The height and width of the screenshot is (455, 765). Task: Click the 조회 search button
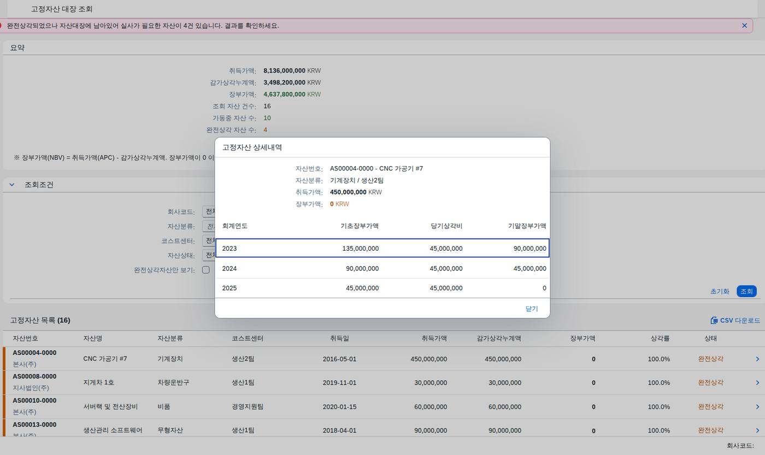(746, 291)
